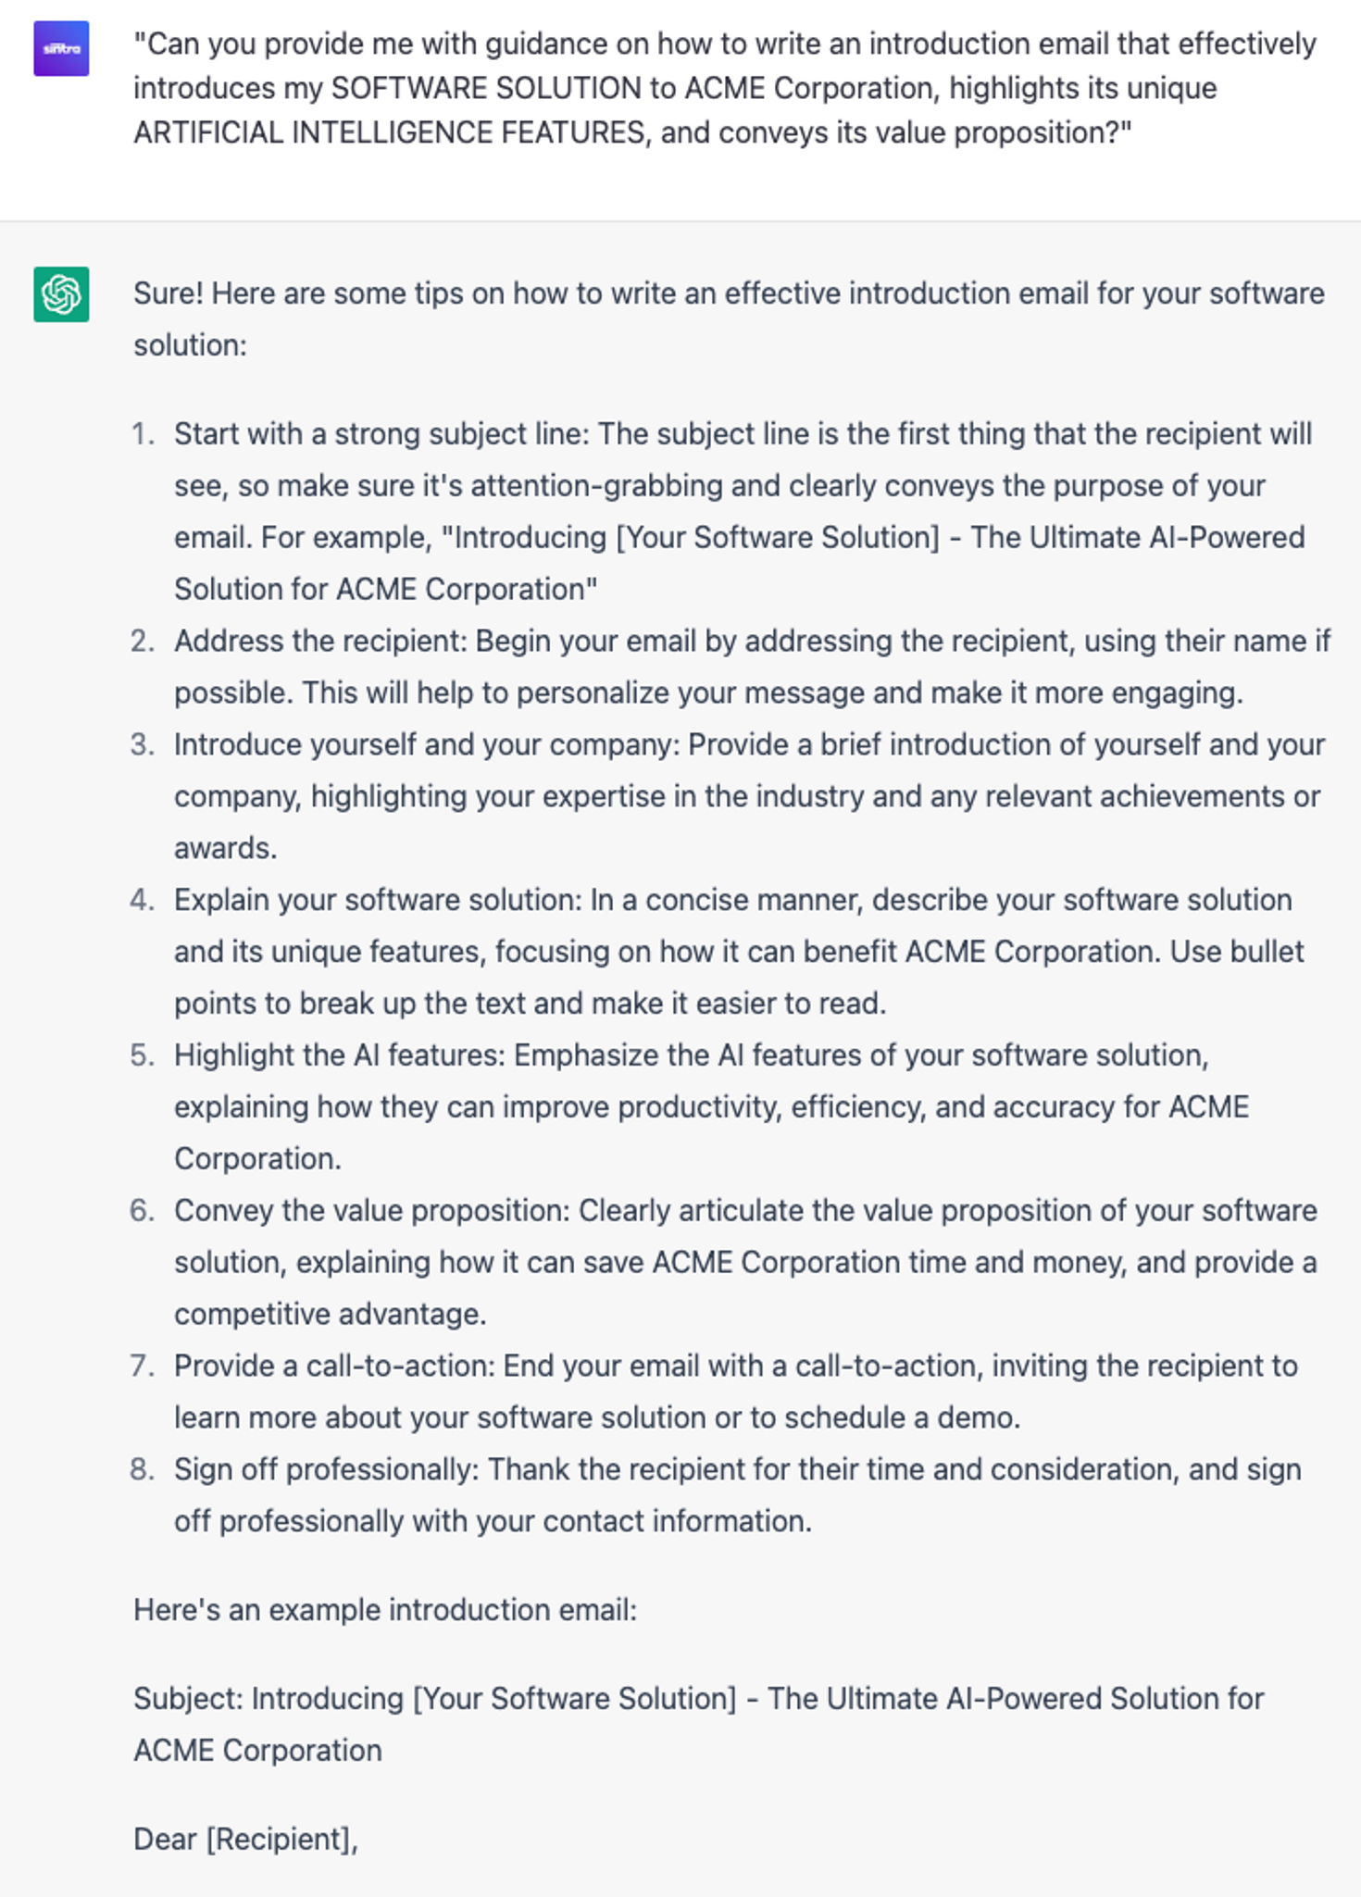Click the number 8 list marker
The height and width of the screenshot is (1897, 1361).
click(143, 1469)
